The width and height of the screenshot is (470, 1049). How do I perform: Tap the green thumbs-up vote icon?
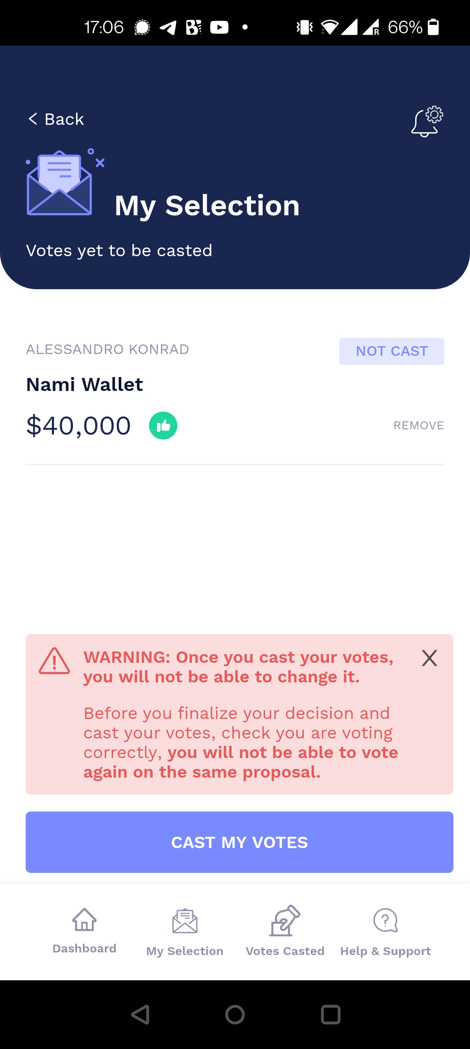pos(163,425)
